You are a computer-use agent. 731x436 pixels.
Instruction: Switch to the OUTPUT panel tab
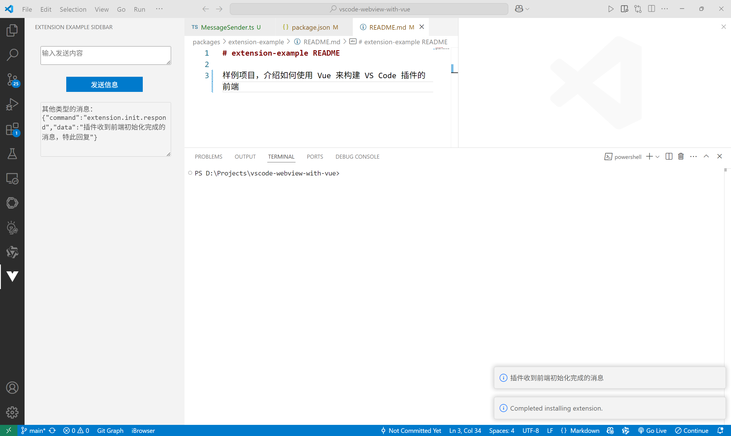(245, 157)
